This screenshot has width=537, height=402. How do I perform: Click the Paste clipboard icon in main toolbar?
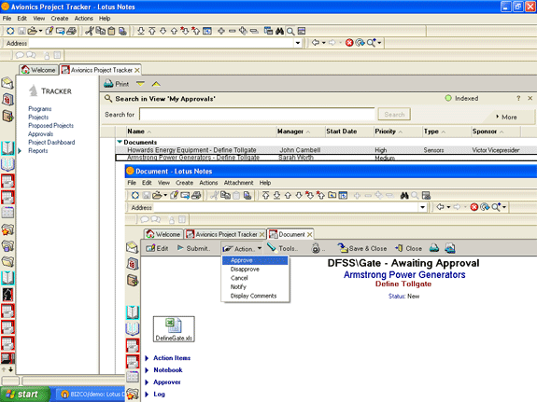pyautogui.click(x=111, y=32)
